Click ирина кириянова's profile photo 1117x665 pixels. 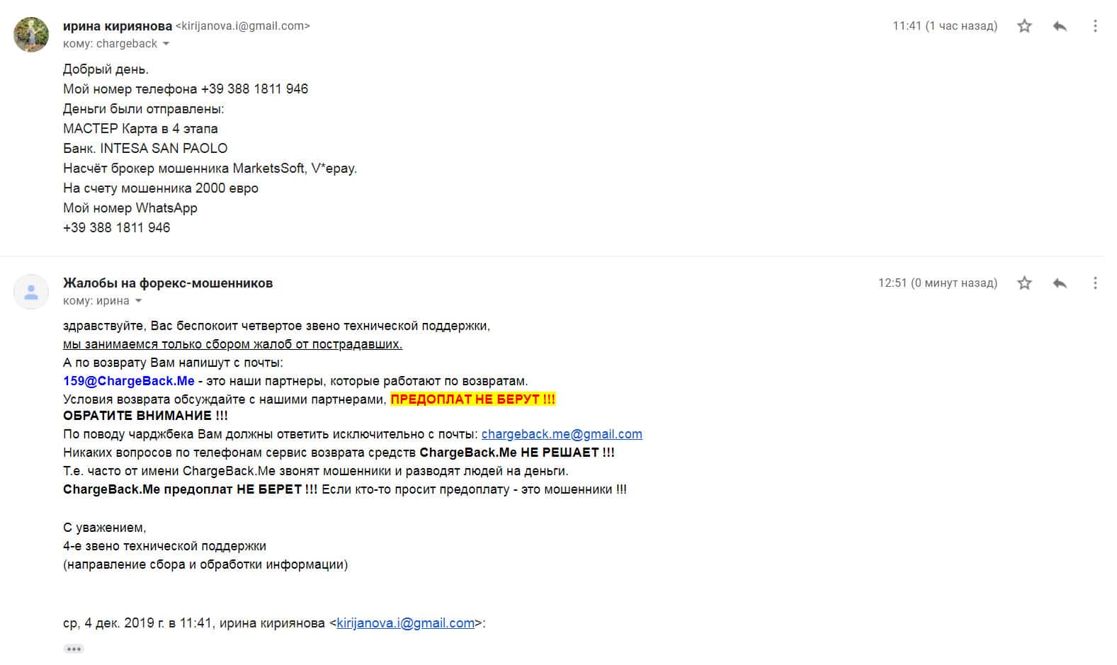pyautogui.click(x=31, y=34)
